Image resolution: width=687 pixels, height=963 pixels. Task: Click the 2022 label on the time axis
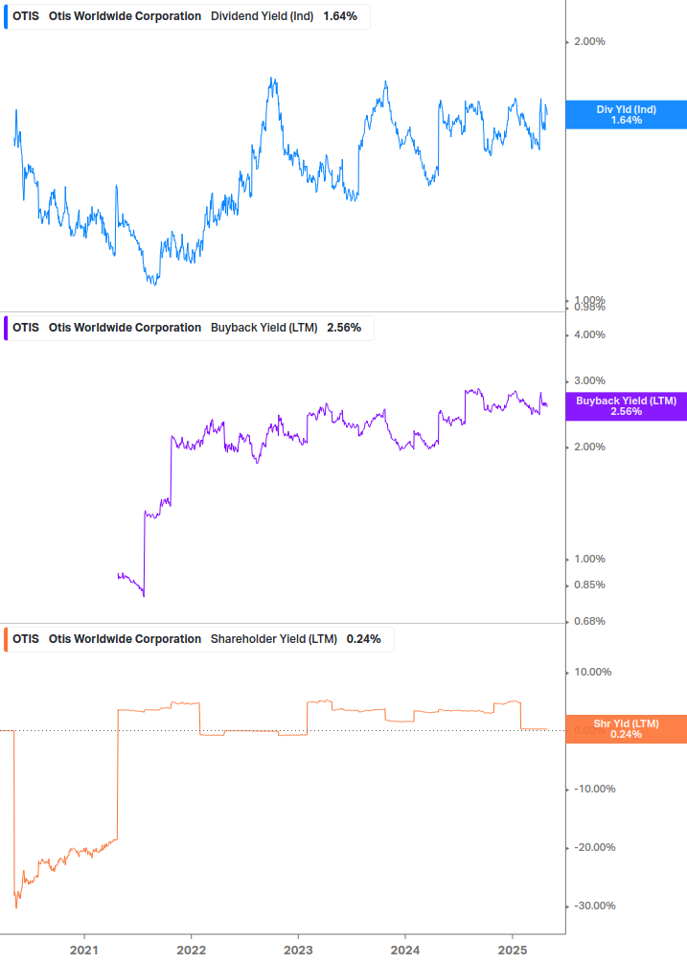pos(191,951)
